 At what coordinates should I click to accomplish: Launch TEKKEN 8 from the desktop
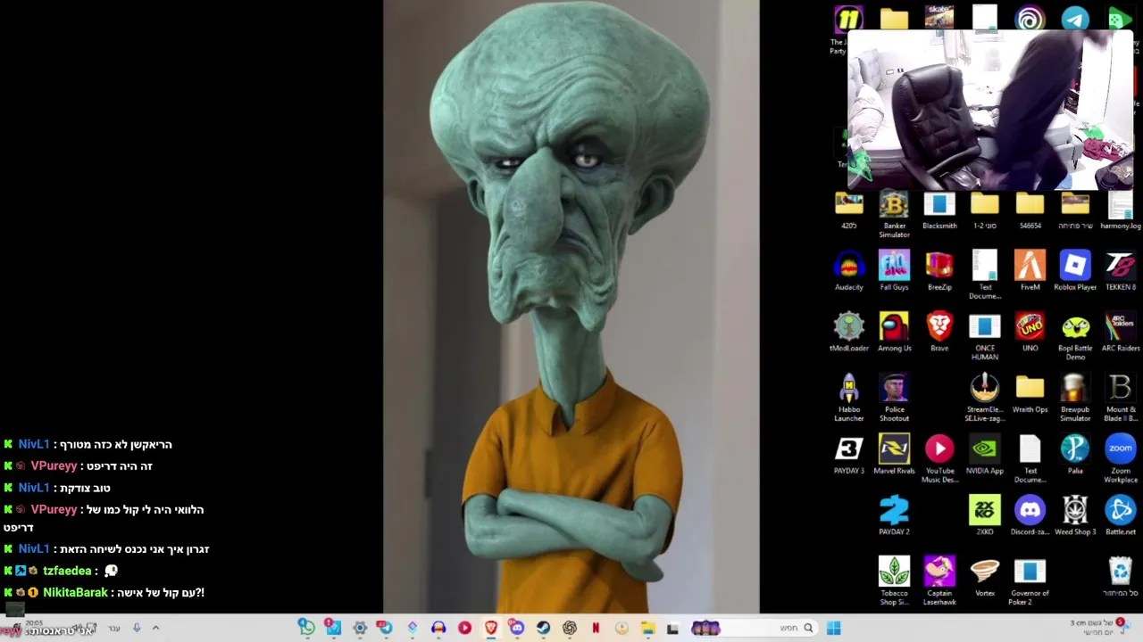1121,271
